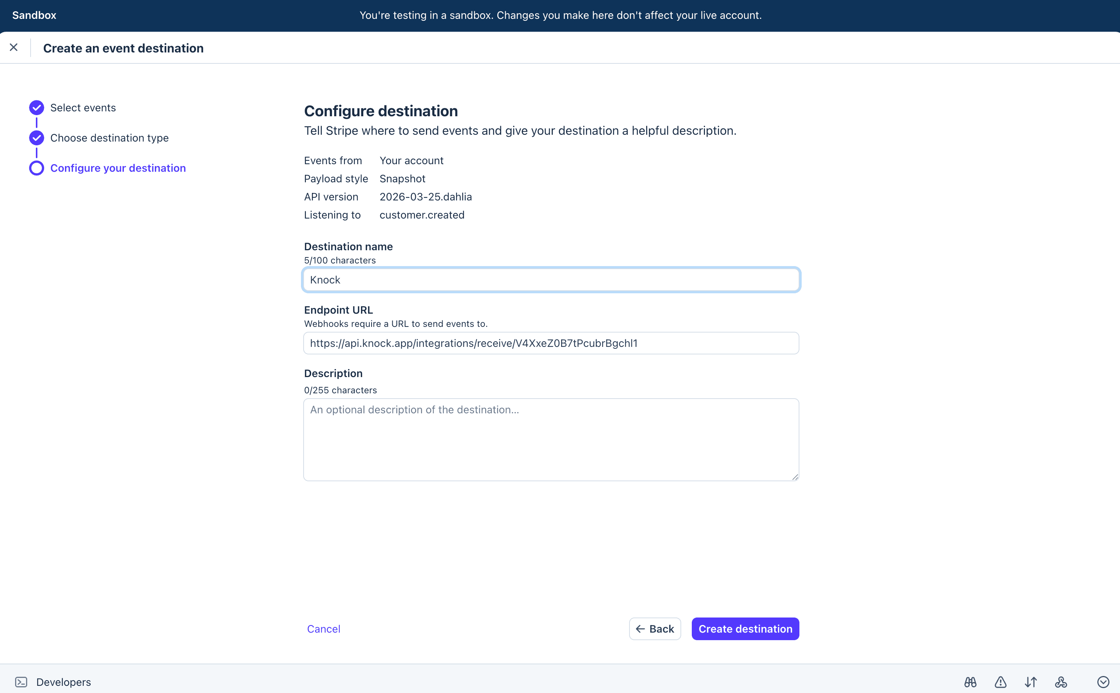Click the Endpoint URL field
The image size is (1120, 693).
(550, 343)
